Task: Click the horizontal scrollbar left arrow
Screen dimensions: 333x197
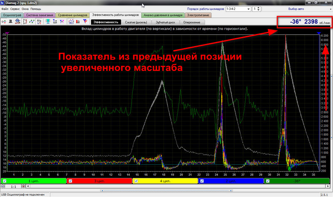Action: pyautogui.click(x=28, y=186)
